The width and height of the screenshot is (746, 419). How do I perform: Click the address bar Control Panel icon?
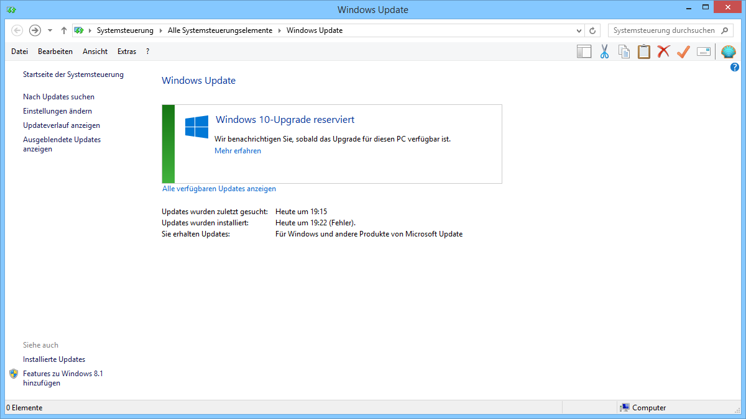(79, 30)
